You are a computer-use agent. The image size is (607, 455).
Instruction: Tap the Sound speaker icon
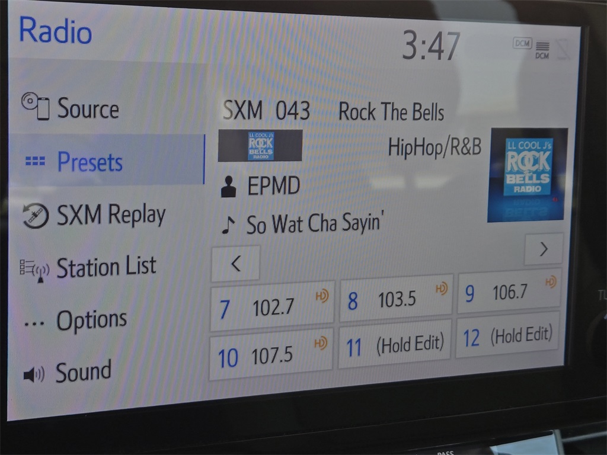click(x=34, y=374)
